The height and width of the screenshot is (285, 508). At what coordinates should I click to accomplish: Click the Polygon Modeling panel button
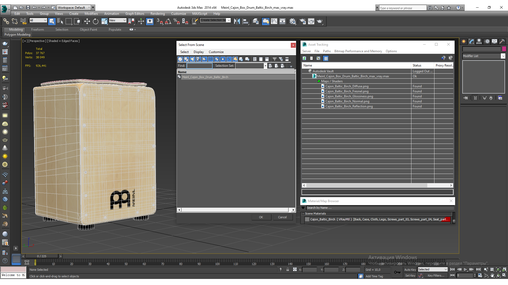pos(17,35)
